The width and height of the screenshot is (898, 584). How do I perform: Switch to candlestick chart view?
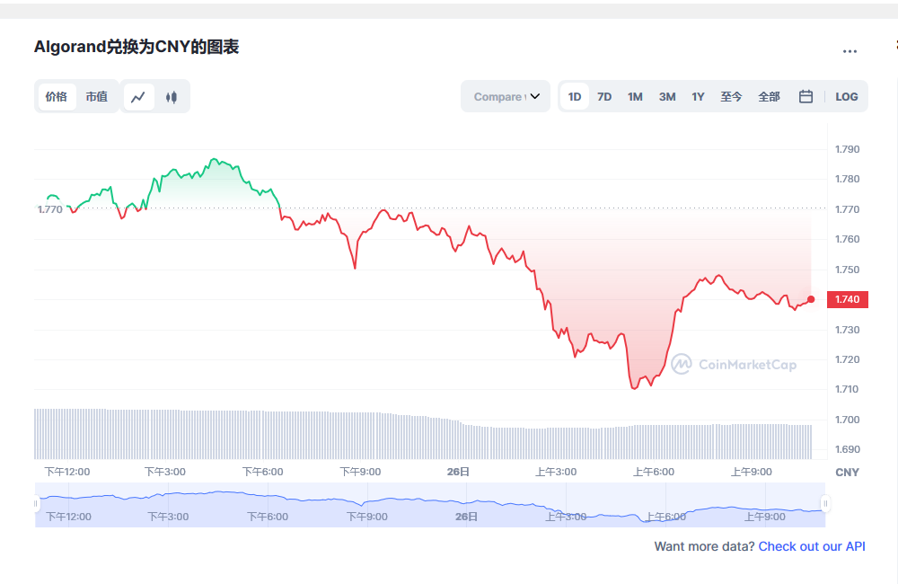172,97
